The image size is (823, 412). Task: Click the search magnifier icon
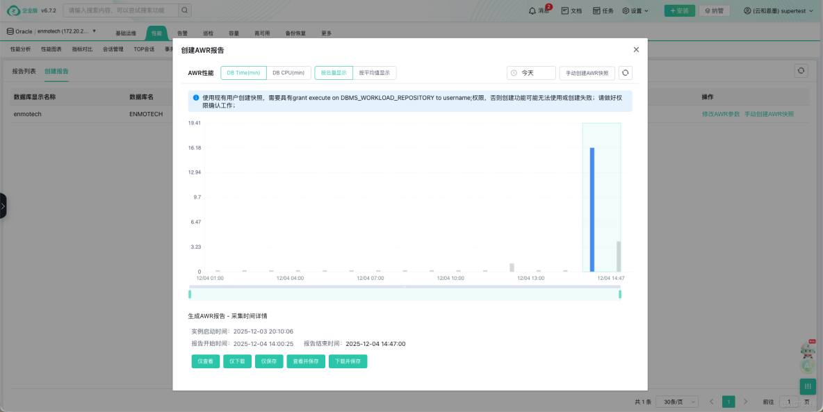[x=184, y=10]
